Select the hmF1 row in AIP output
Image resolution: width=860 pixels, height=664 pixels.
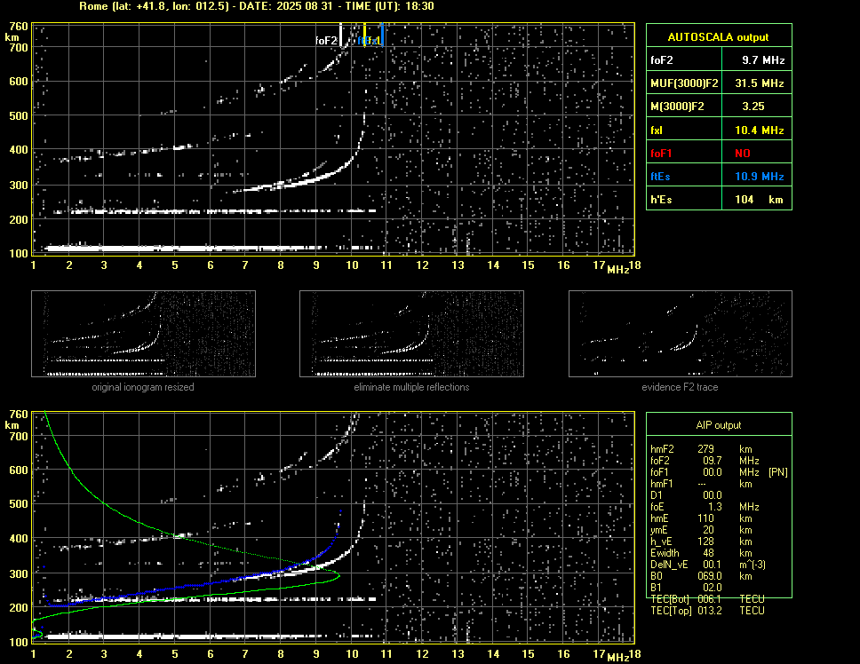700,484
